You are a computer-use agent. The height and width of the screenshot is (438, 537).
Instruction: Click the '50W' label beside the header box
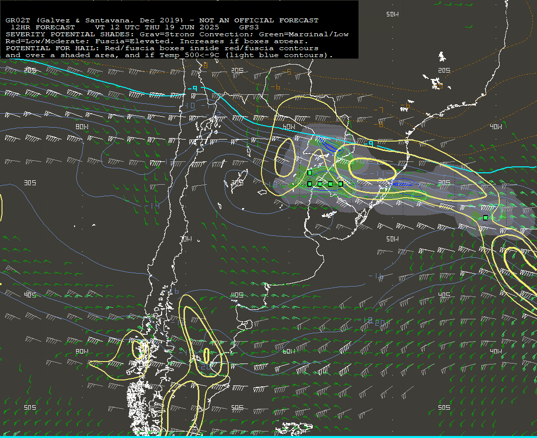tap(392, 14)
